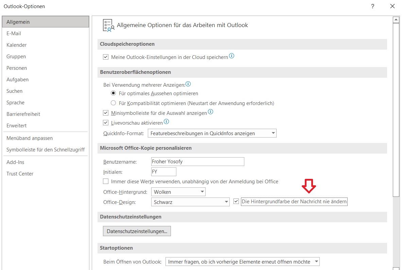Click the info icon next to multiple displays label
The image size is (402, 270).
coord(188,84)
